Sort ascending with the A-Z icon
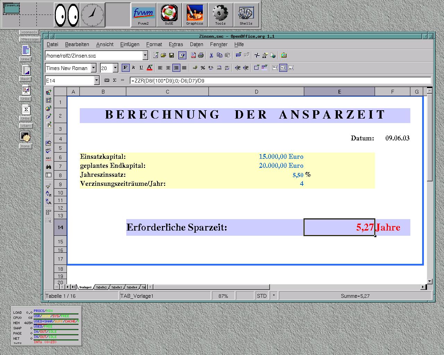The width and height of the screenshot is (444, 355). pyautogui.click(x=49, y=194)
